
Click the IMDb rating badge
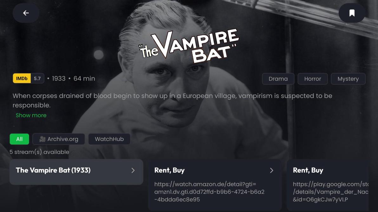pyautogui.click(x=29, y=78)
